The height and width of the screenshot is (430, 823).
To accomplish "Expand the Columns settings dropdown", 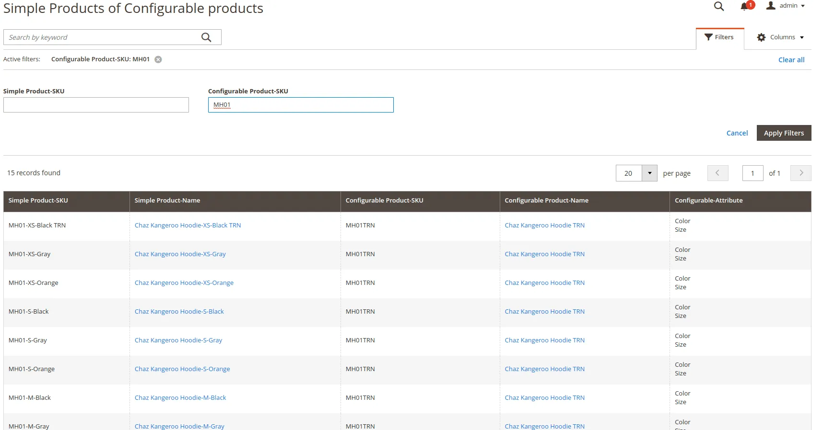I will pyautogui.click(x=780, y=37).
